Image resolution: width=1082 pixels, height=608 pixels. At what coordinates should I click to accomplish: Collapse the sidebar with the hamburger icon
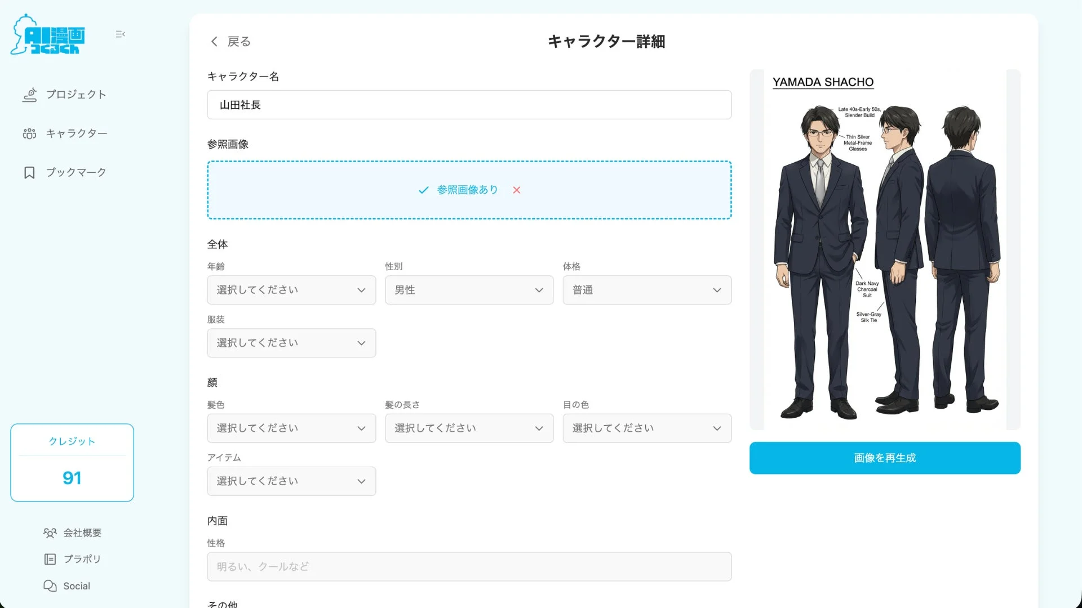pos(120,34)
